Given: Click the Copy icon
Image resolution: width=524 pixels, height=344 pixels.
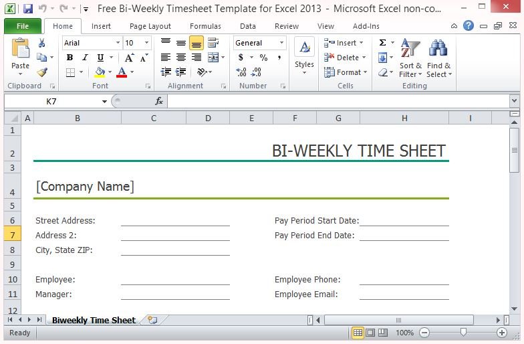Looking at the screenshot, I should click(x=41, y=58).
